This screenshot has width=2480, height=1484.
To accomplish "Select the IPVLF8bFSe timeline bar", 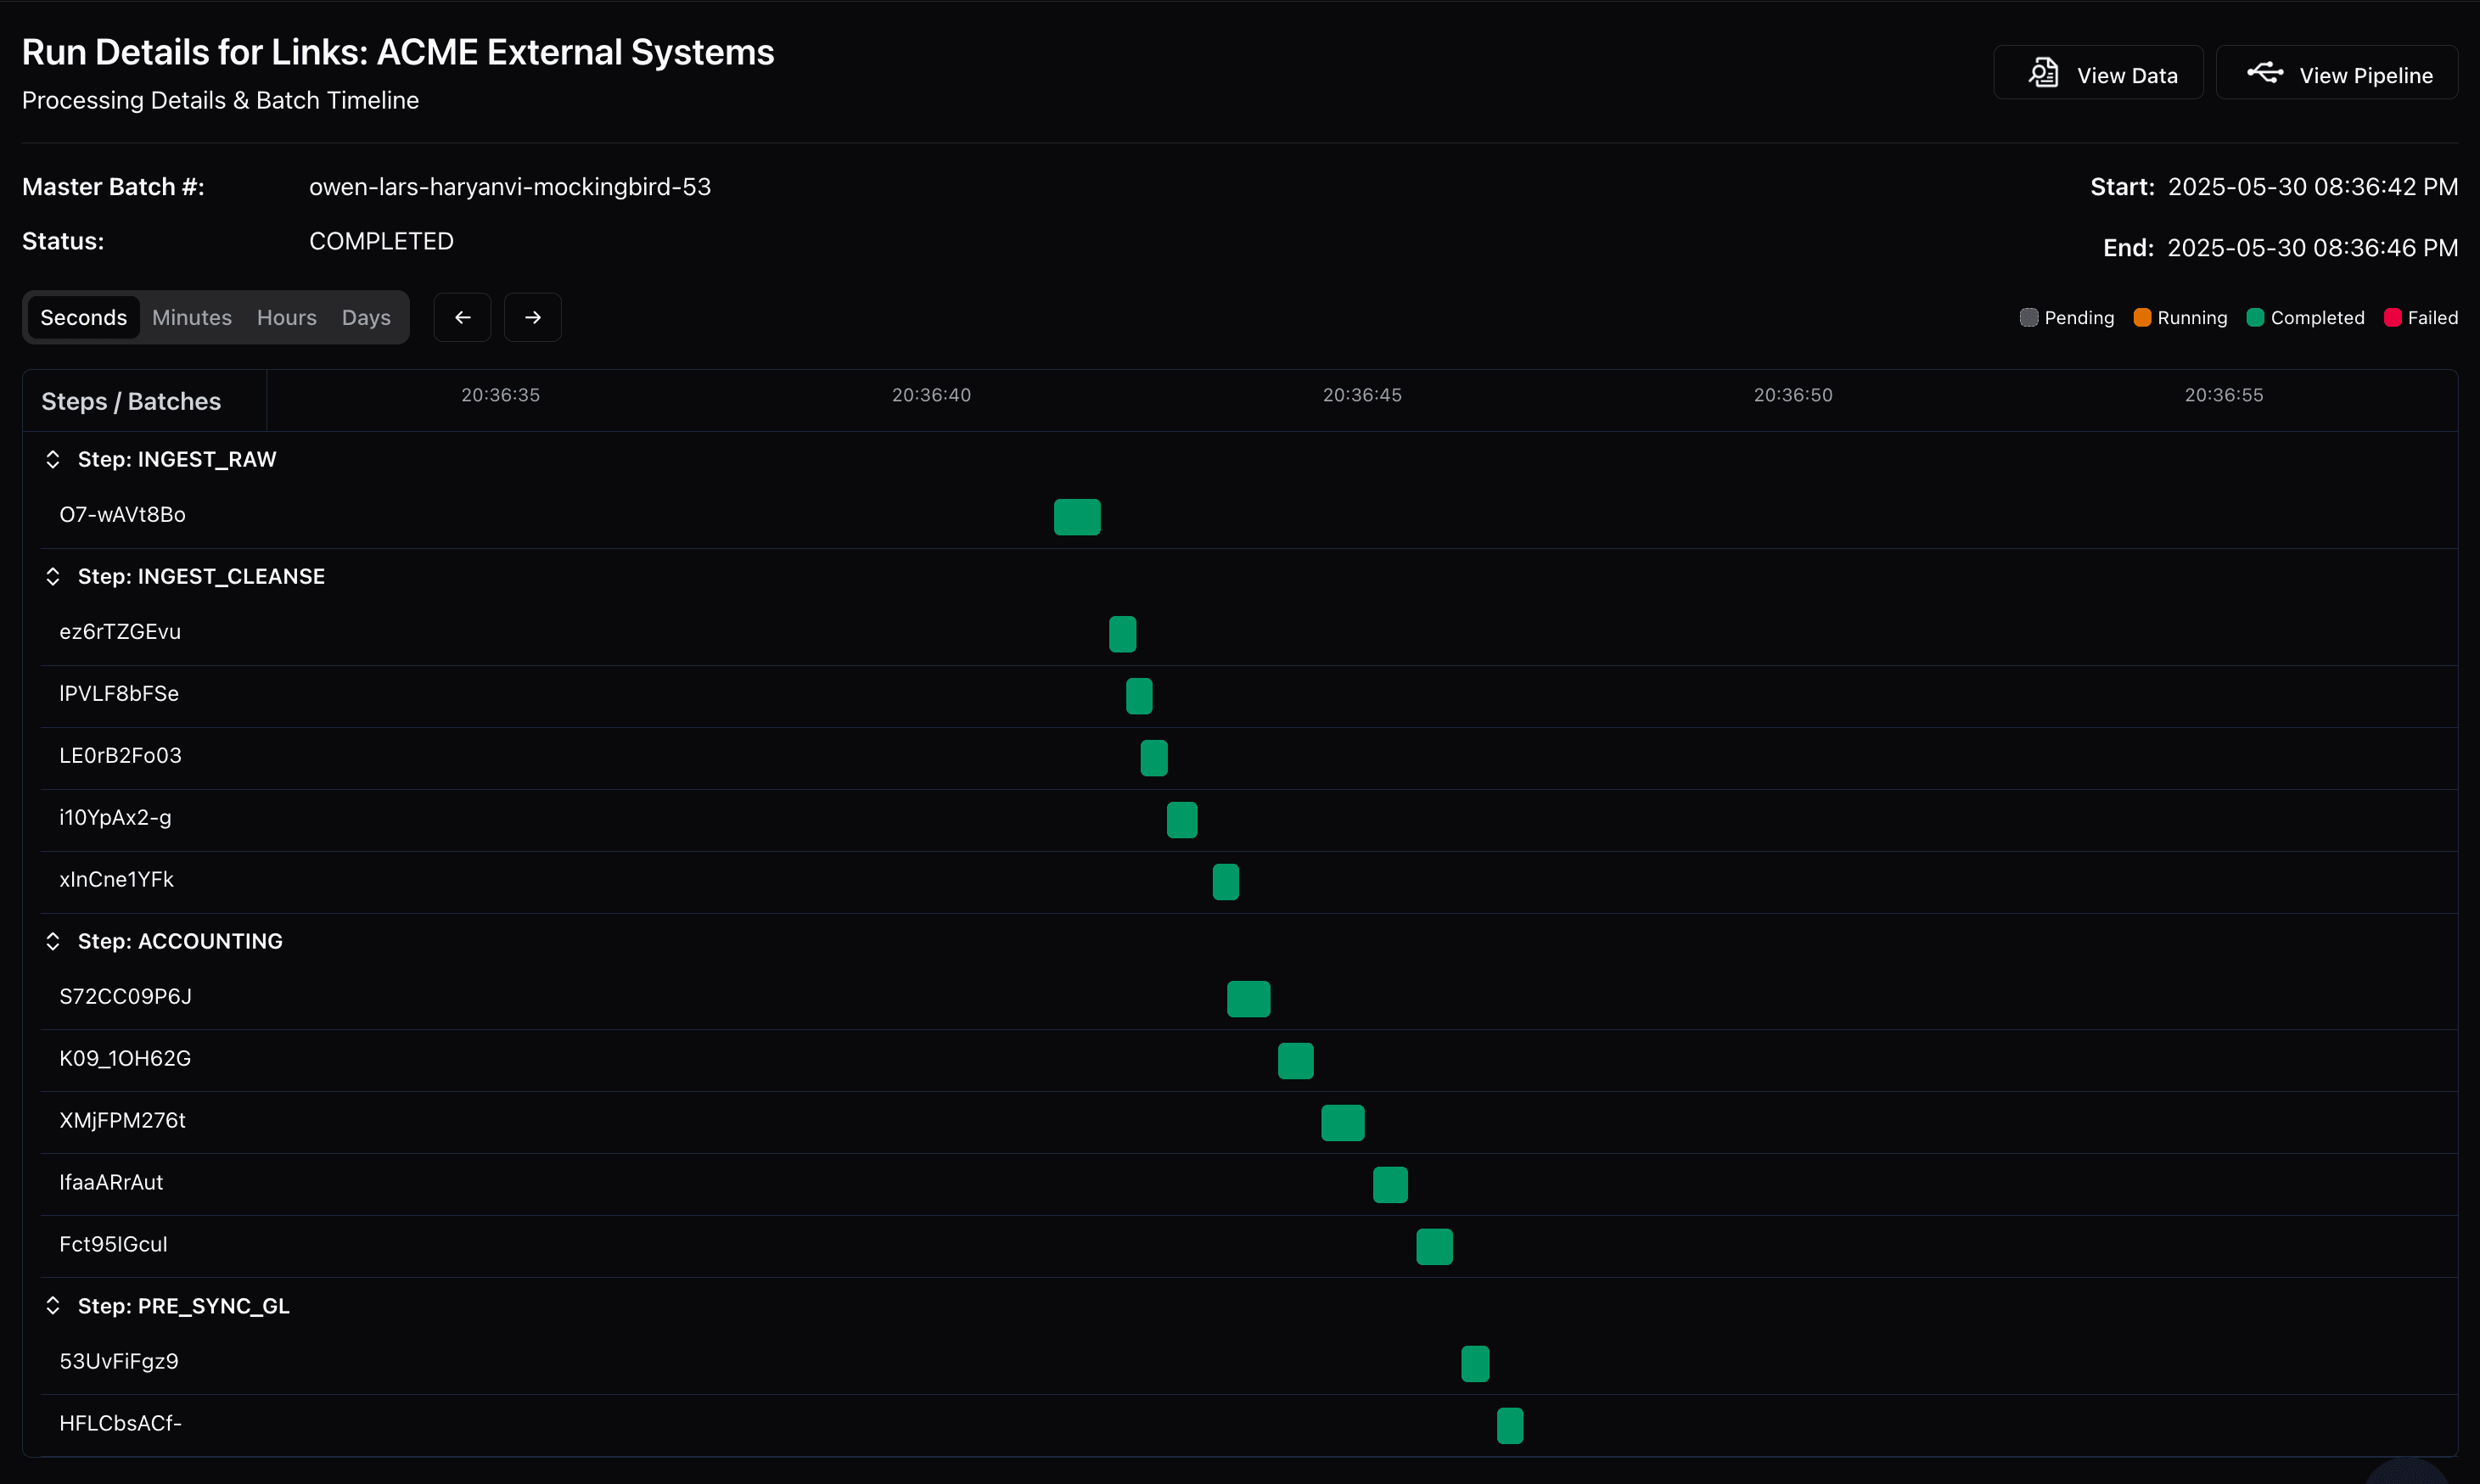I will click(x=1139, y=696).
